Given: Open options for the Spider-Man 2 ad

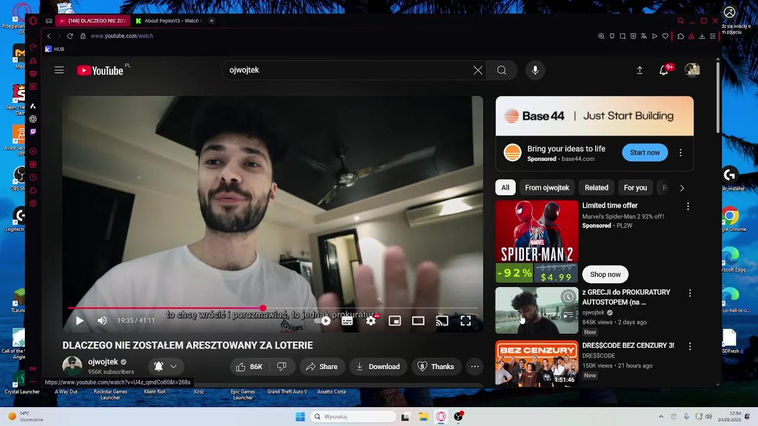Looking at the screenshot, I should tap(688, 206).
